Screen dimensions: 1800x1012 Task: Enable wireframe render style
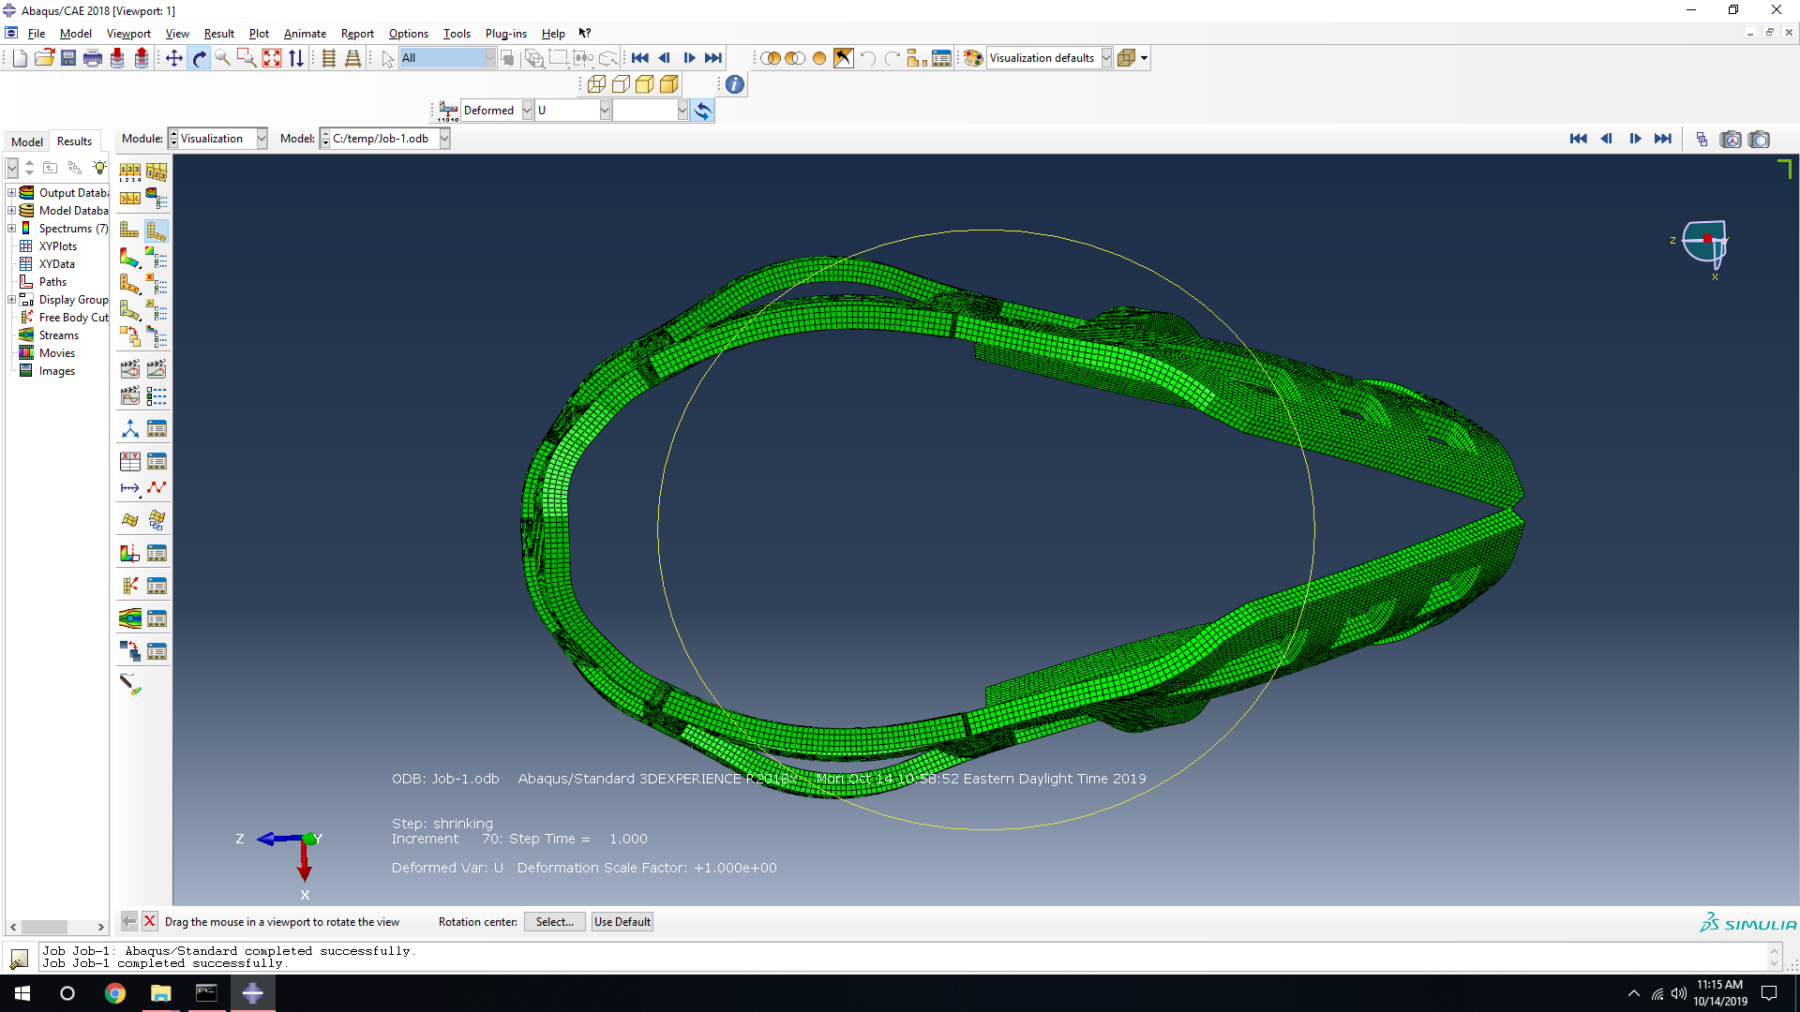596,84
